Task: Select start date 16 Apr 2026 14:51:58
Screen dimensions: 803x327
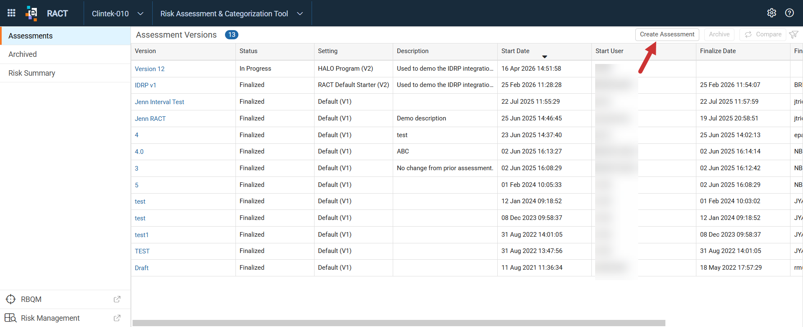Action: click(x=544, y=69)
